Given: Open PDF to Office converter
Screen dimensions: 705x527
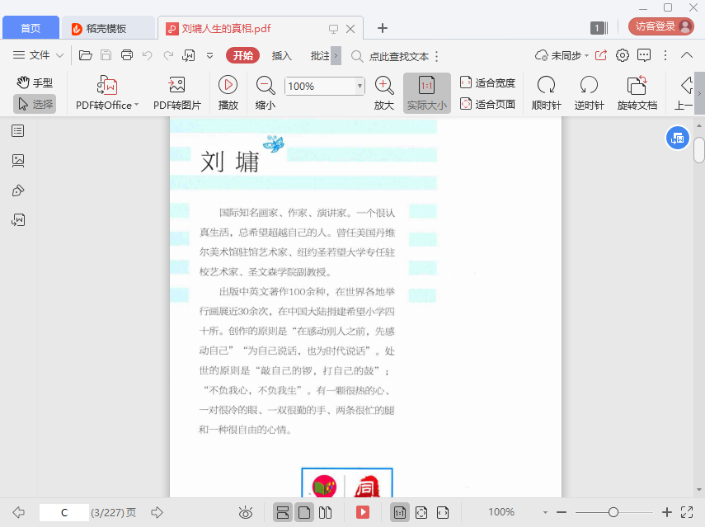Looking at the screenshot, I should pyautogui.click(x=107, y=93).
